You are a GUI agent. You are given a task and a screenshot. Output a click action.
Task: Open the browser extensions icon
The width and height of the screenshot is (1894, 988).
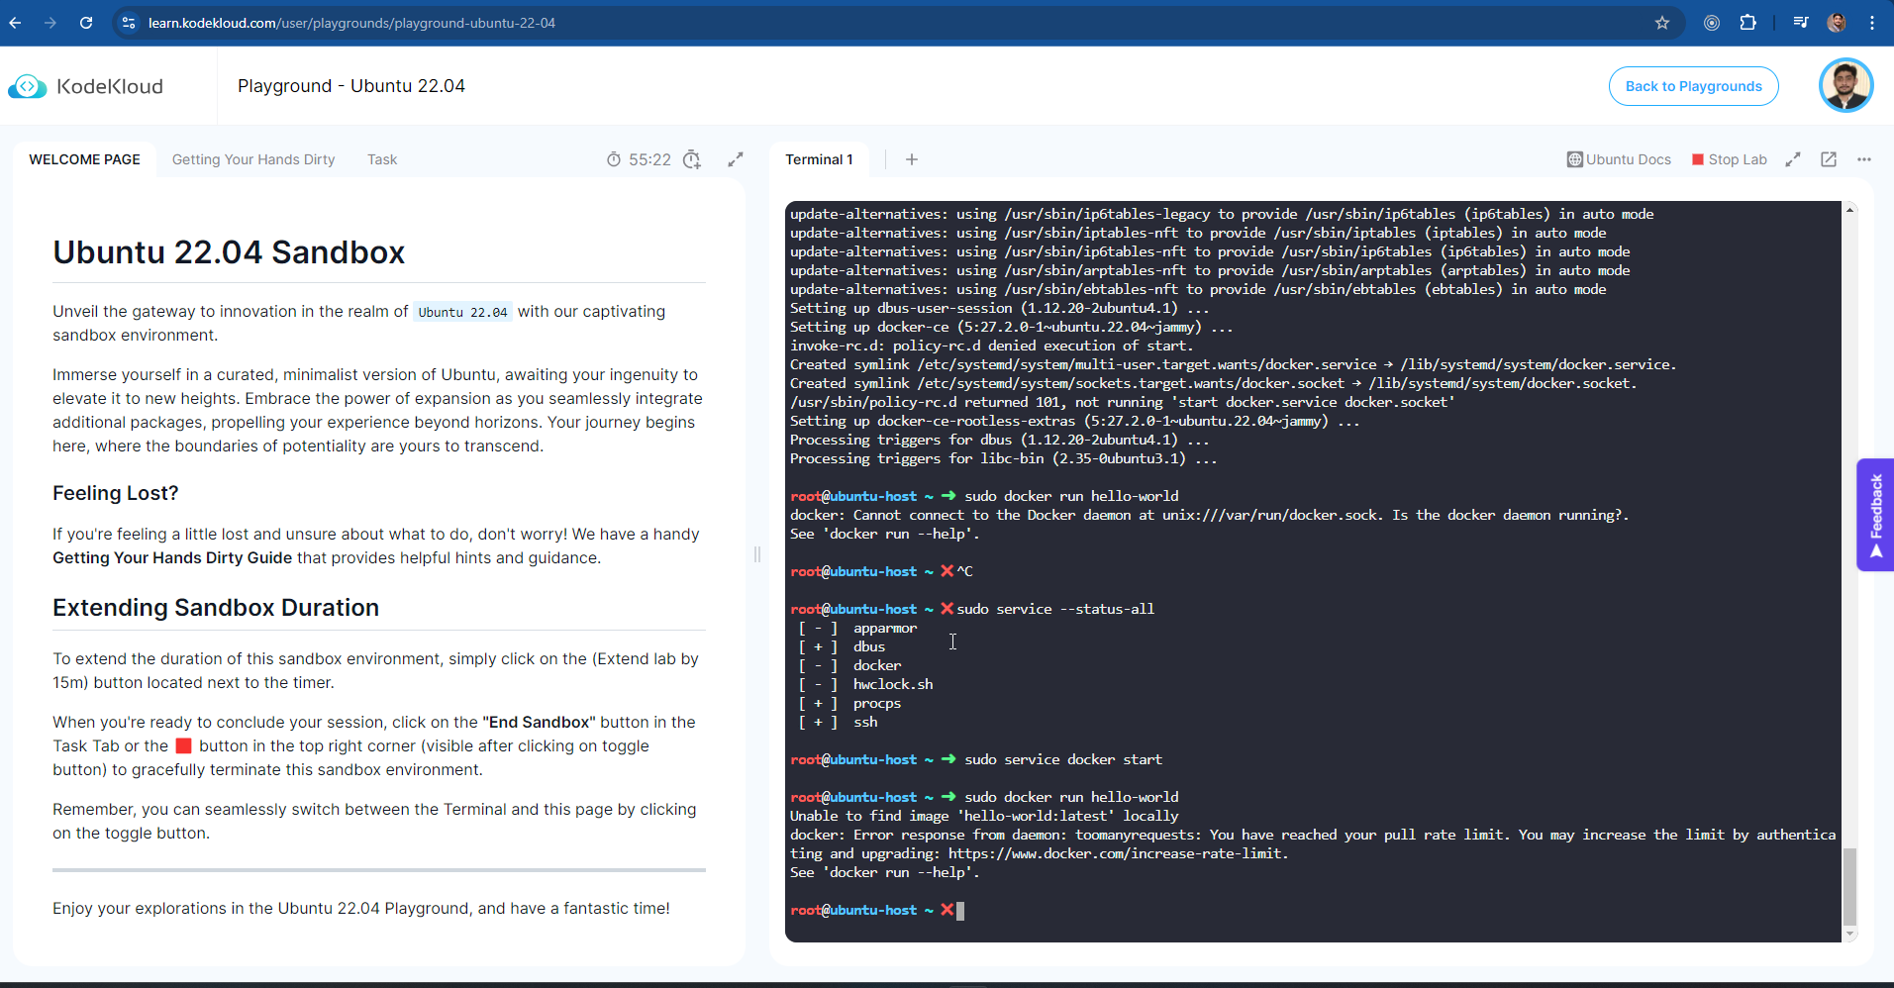[1748, 23]
